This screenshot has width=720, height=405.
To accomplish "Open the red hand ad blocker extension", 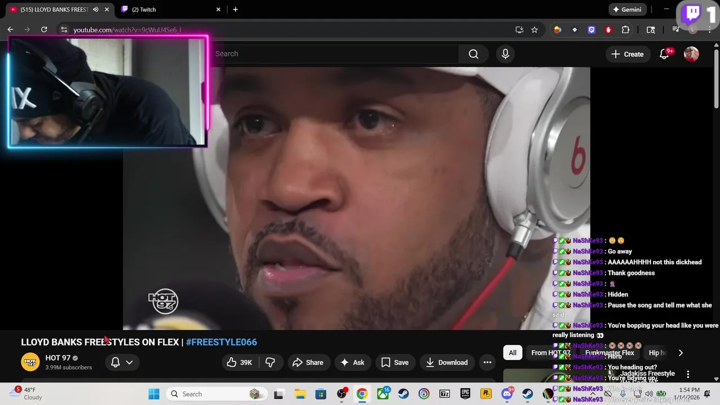I will tap(608, 30).
